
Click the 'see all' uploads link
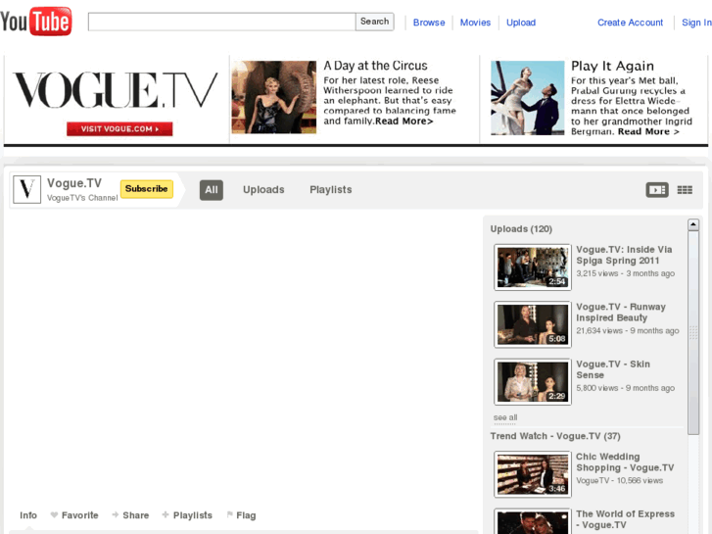pos(505,417)
